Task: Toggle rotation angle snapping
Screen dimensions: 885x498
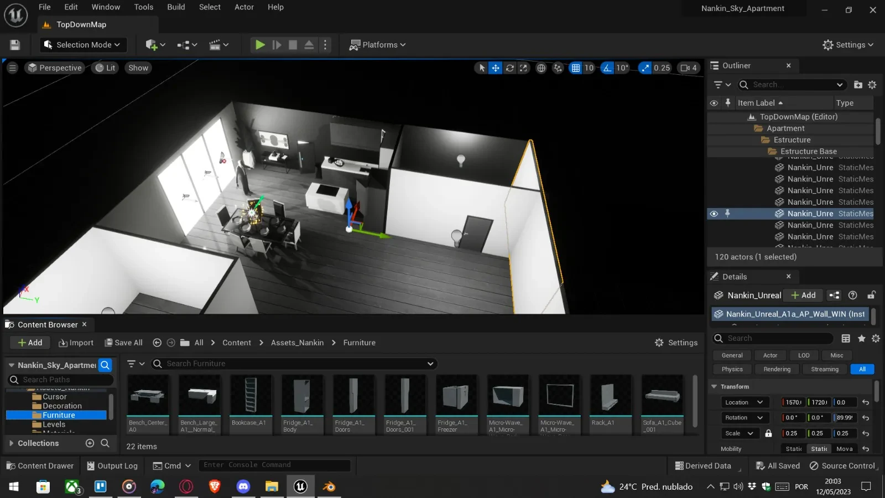Action: point(607,68)
